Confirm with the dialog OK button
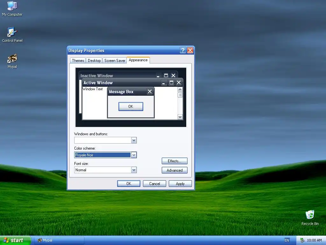This screenshot has height=245, width=326. tap(129, 183)
